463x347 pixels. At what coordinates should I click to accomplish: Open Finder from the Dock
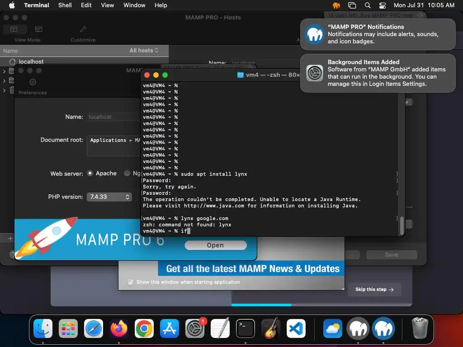click(43, 328)
